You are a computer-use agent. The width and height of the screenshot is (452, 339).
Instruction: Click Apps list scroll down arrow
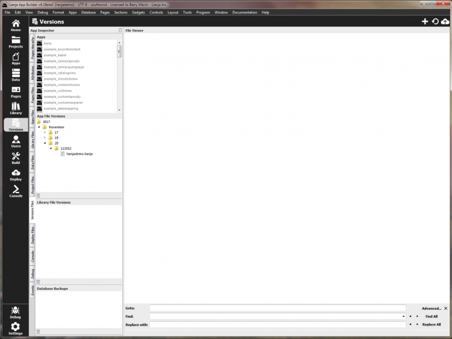(x=119, y=110)
